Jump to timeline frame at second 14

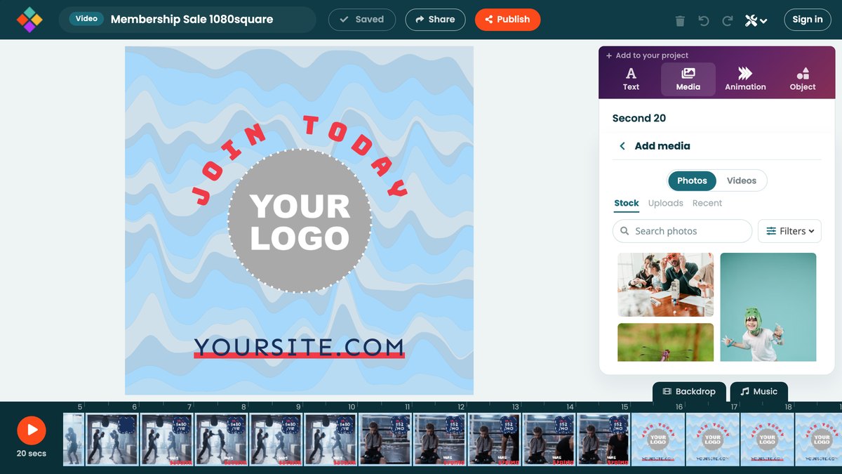[549, 439]
